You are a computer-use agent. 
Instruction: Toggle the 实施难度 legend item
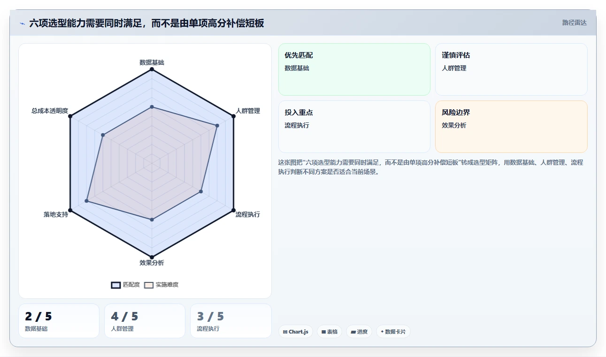(161, 285)
